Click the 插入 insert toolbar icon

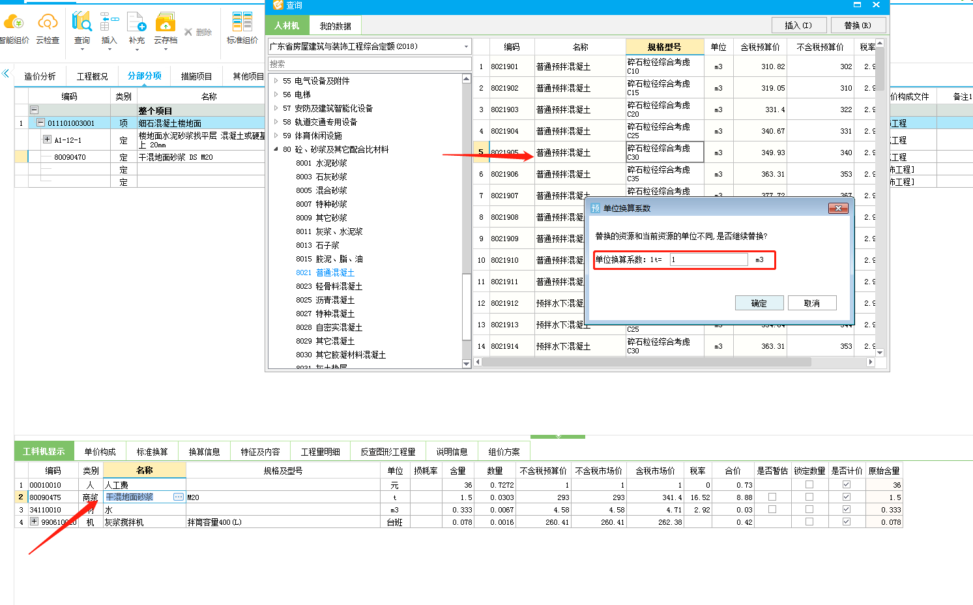109,22
